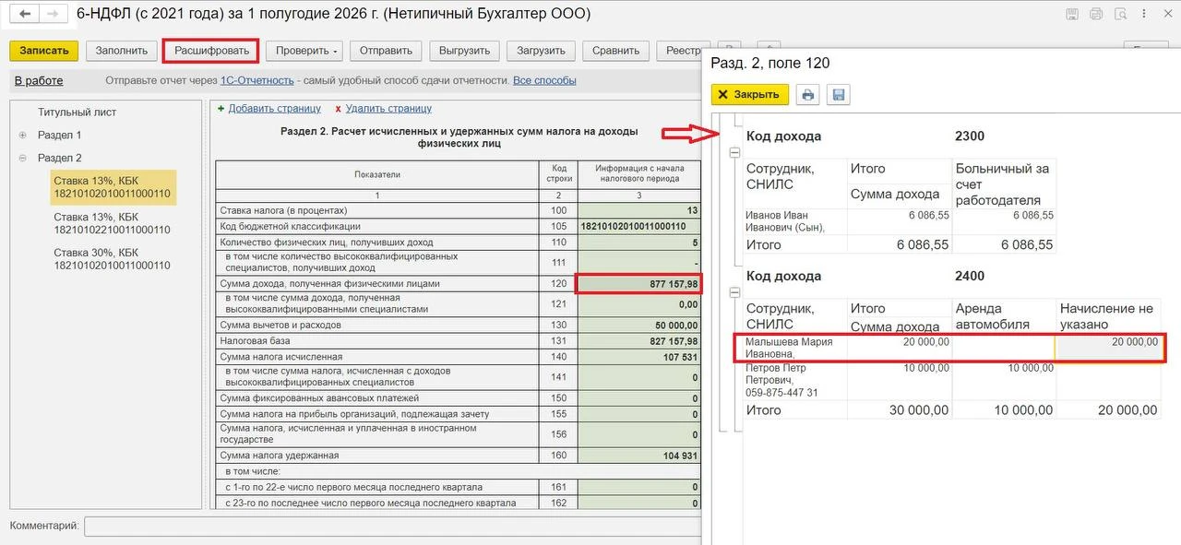Open the В работе status link
Screen dimensions: 1181x545
[39, 80]
